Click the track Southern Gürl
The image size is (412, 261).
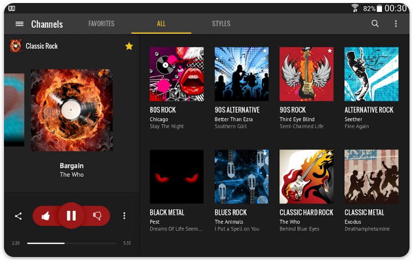tap(231, 127)
